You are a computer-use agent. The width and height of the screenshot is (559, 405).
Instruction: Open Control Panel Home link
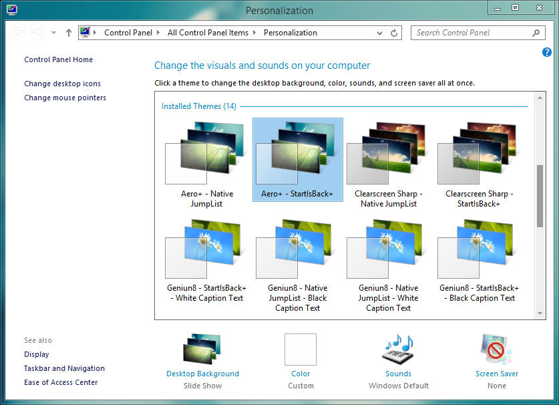pos(59,59)
